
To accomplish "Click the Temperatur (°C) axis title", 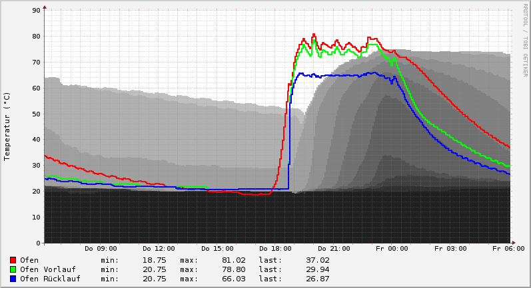I will click(7, 126).
